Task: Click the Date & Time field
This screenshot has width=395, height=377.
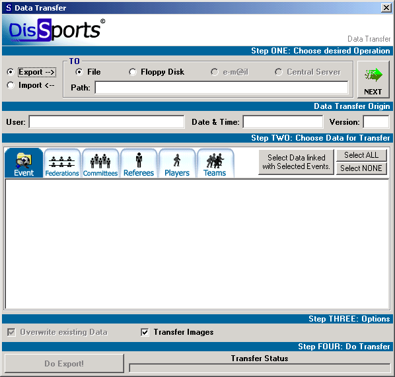Action: click(283, 122)
